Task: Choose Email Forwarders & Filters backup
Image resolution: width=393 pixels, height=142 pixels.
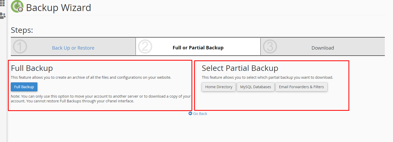Action: tap(301, 87)
